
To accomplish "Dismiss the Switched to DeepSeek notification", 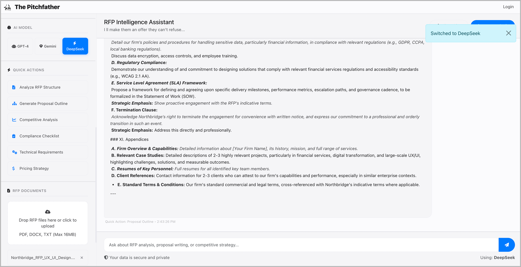I will (509, 33).
